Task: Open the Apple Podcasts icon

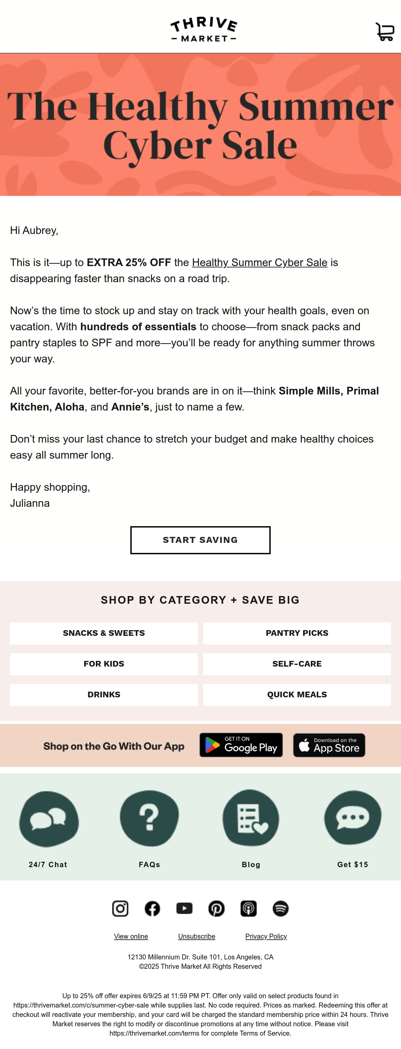Action: [x=248, y=908]
